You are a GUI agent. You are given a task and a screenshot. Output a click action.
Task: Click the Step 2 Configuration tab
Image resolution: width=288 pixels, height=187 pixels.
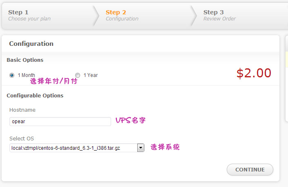click(x=122, y=15)
